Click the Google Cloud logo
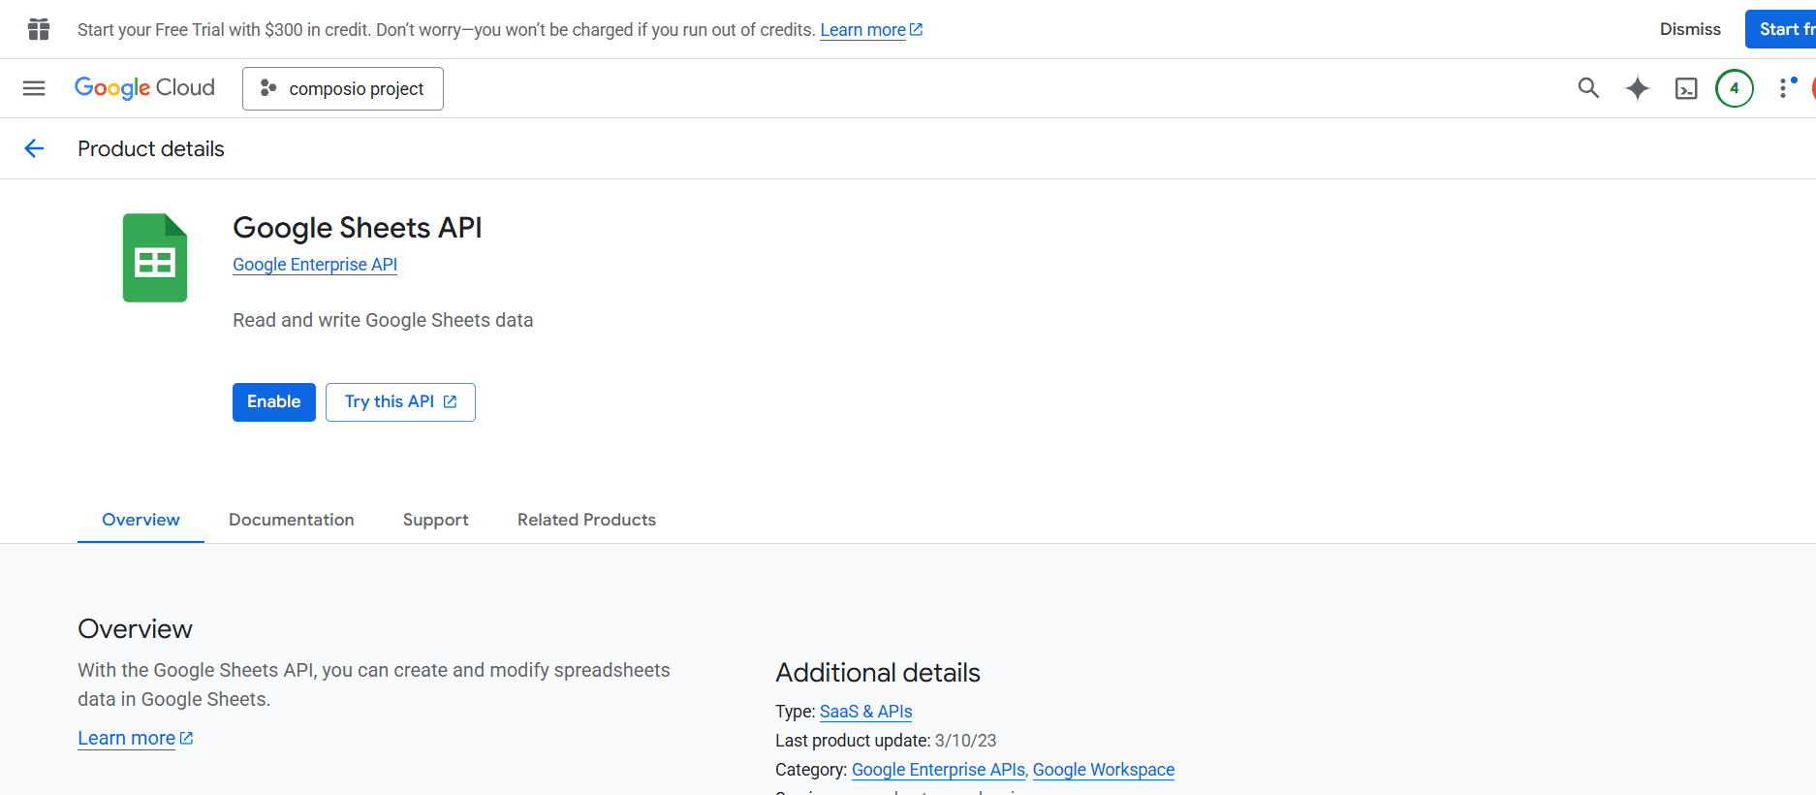The image size is (1816, 795). tap(144, 88)
